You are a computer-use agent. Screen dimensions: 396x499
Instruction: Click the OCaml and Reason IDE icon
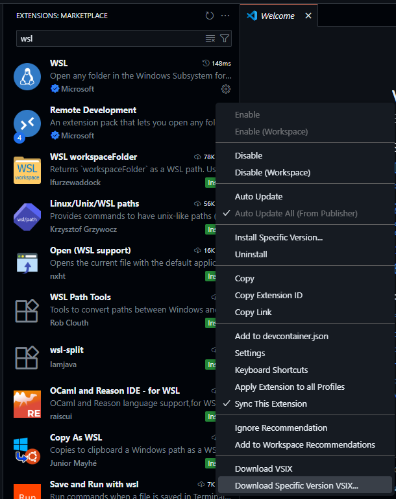(x=27, y=404)
